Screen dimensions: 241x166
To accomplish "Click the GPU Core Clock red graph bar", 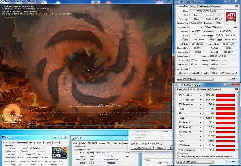I will pyautogui.click(x=225, y=95).
